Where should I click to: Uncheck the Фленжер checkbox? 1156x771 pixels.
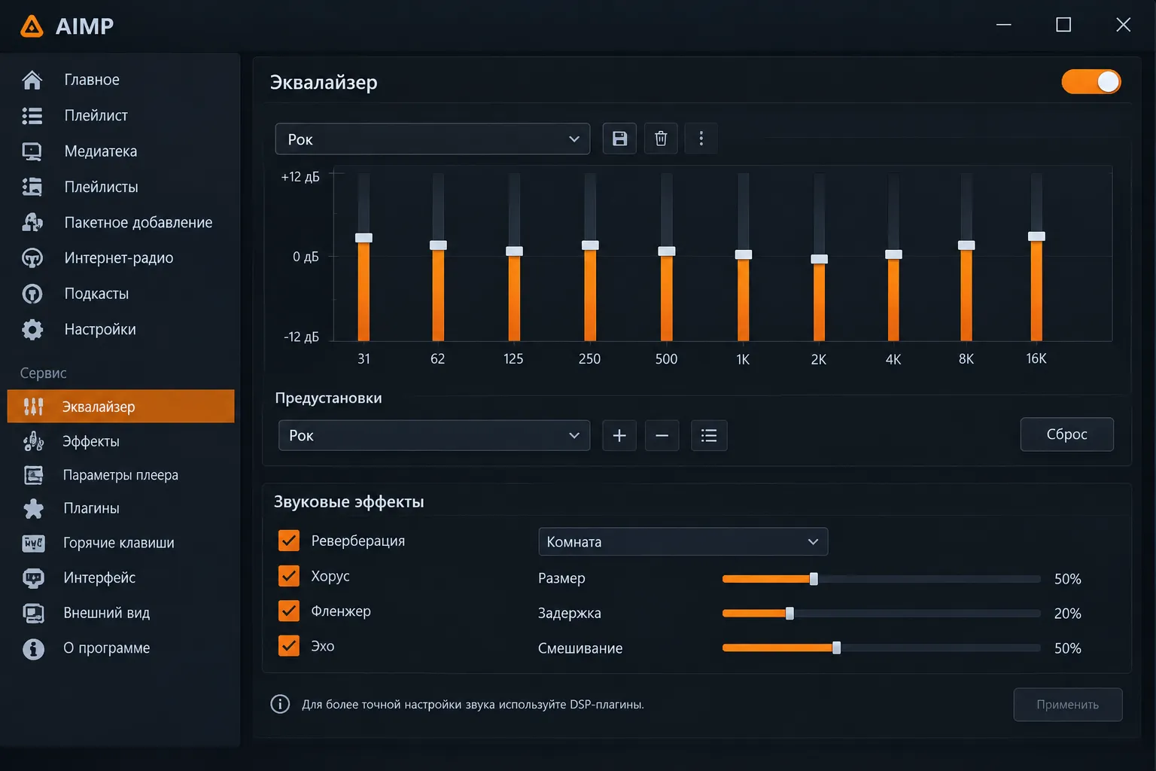pyautogui.click(x=289, y=611)
